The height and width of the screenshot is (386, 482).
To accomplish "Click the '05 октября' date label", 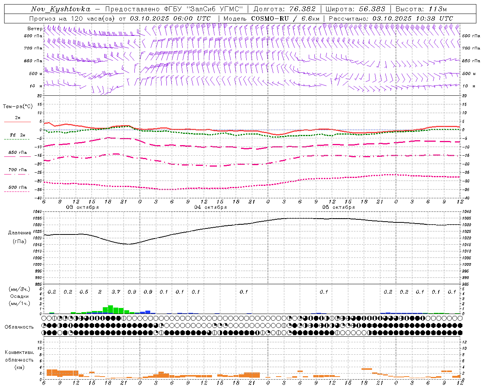I will tap(339, 207).
